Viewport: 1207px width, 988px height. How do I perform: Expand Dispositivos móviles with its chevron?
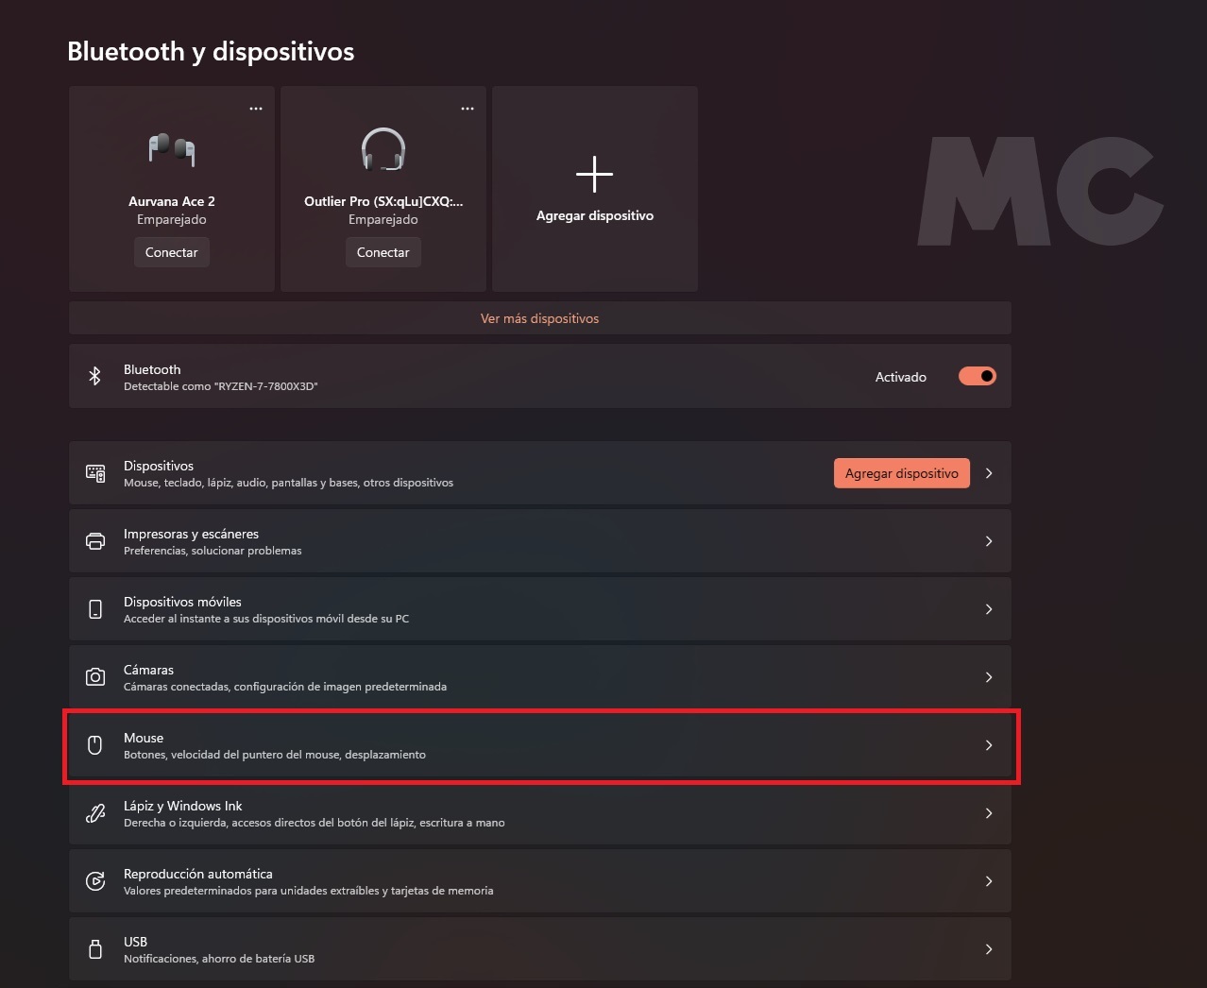point(989,609)
